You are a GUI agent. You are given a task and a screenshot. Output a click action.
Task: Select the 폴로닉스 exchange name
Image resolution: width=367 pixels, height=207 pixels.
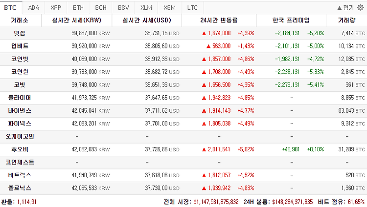pyautogui.click(x=20, y=188)
